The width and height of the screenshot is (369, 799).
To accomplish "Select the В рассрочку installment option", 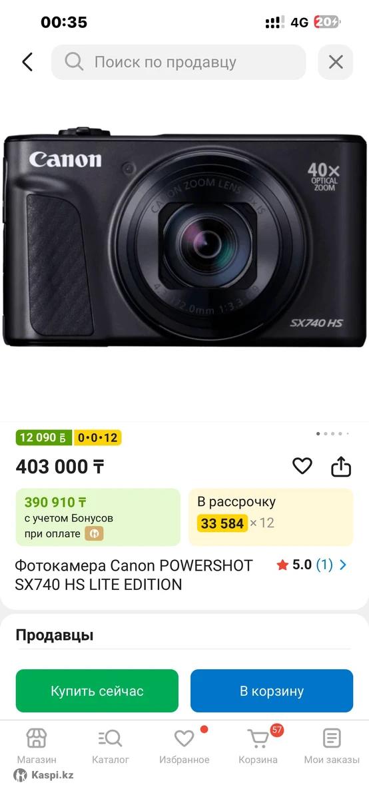I will pyautogui.click(x=271, y=517).
